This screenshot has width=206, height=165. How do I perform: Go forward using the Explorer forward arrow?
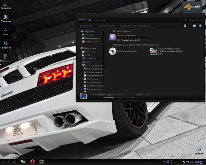coord(84,20)
